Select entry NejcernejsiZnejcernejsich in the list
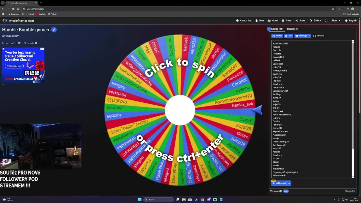Screen dimensions: 361x203 tap(285, 172)
